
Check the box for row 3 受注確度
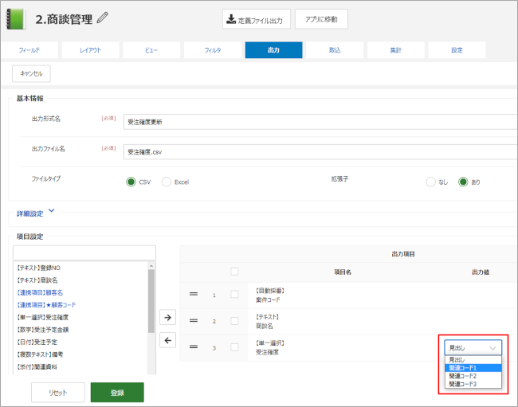234,347
